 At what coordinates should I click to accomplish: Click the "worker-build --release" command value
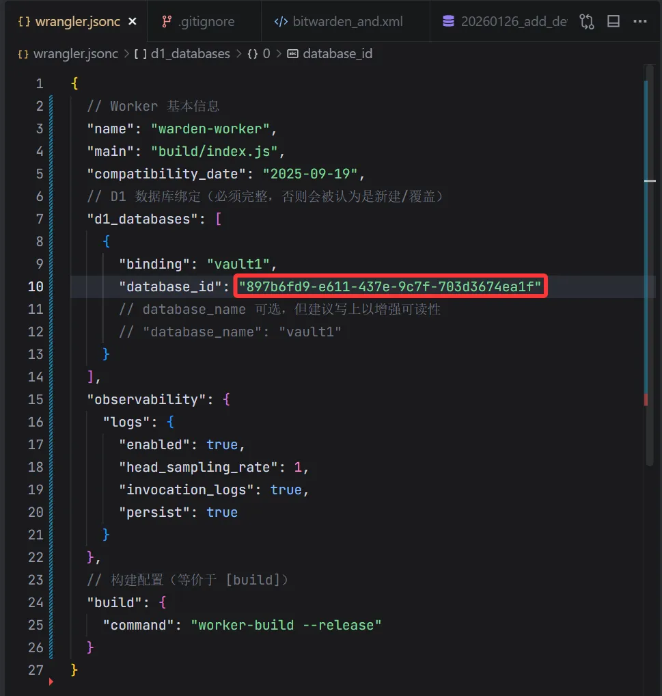[286, 625]
